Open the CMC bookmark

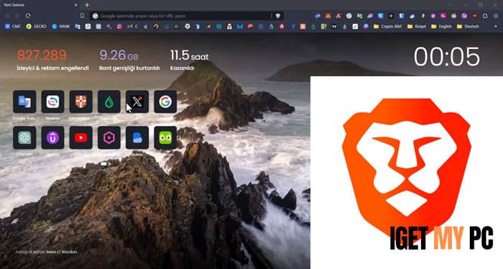tap(13, 27)
